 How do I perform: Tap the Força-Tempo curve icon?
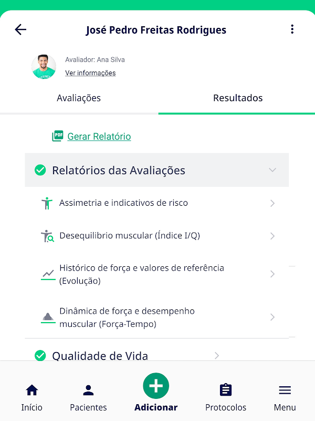click(x=48, y=317)
